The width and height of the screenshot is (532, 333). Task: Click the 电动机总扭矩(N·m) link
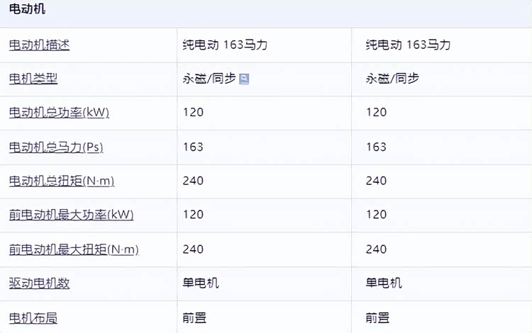coord(61,181)
